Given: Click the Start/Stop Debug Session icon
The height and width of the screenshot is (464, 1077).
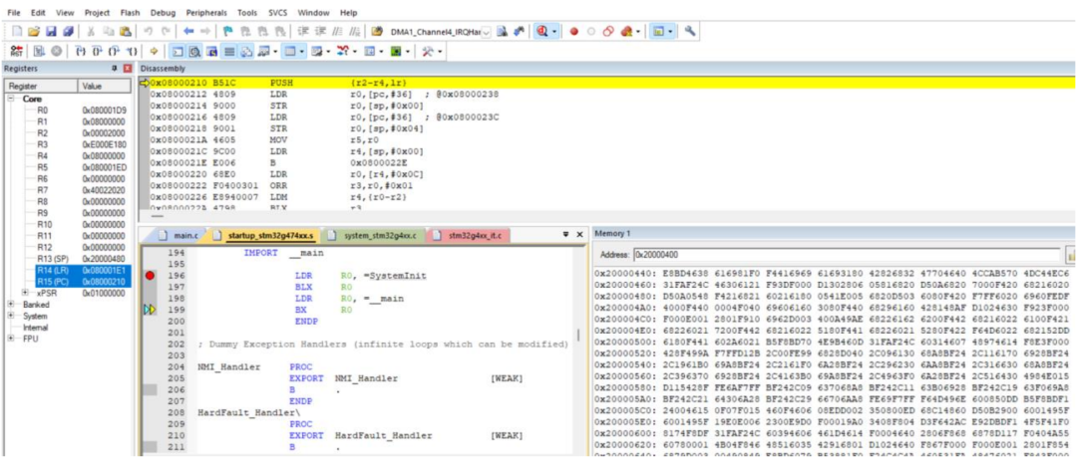Looking at the screenshot, I should coord(541,32).
